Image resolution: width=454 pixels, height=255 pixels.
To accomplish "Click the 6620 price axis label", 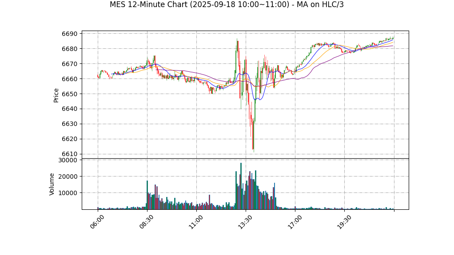I will pos(70,139).
